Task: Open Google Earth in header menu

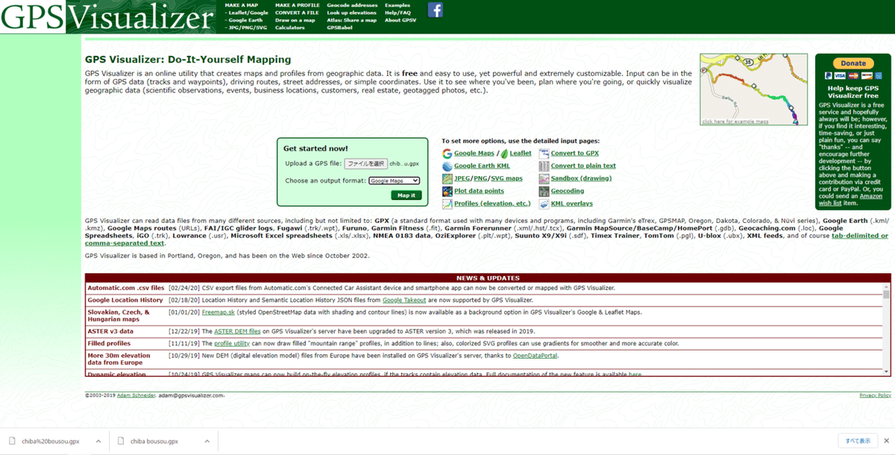Action: 244,20
